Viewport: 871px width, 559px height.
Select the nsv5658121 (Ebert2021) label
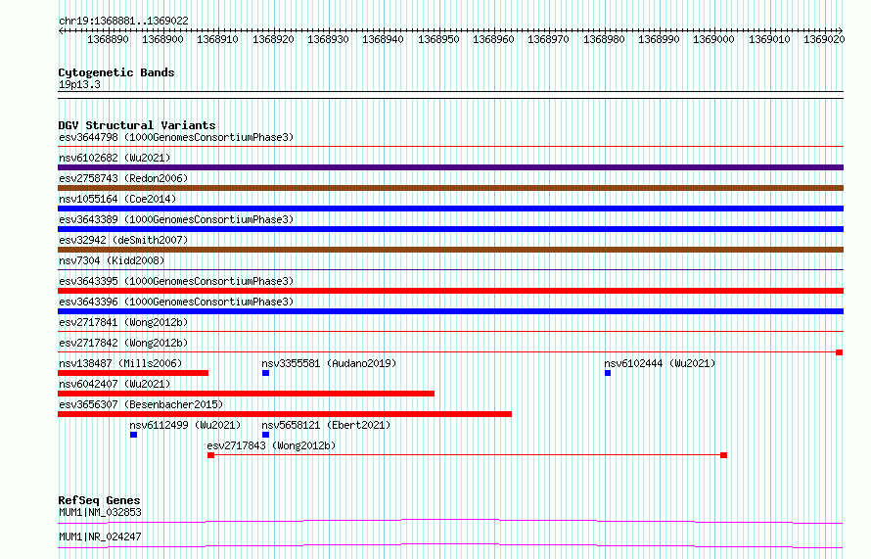point(326,425)
